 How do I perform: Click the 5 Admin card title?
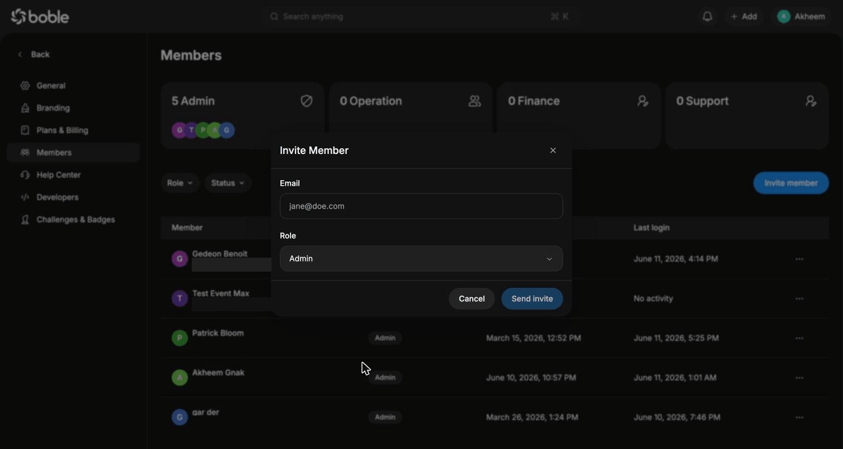point(193,101)
